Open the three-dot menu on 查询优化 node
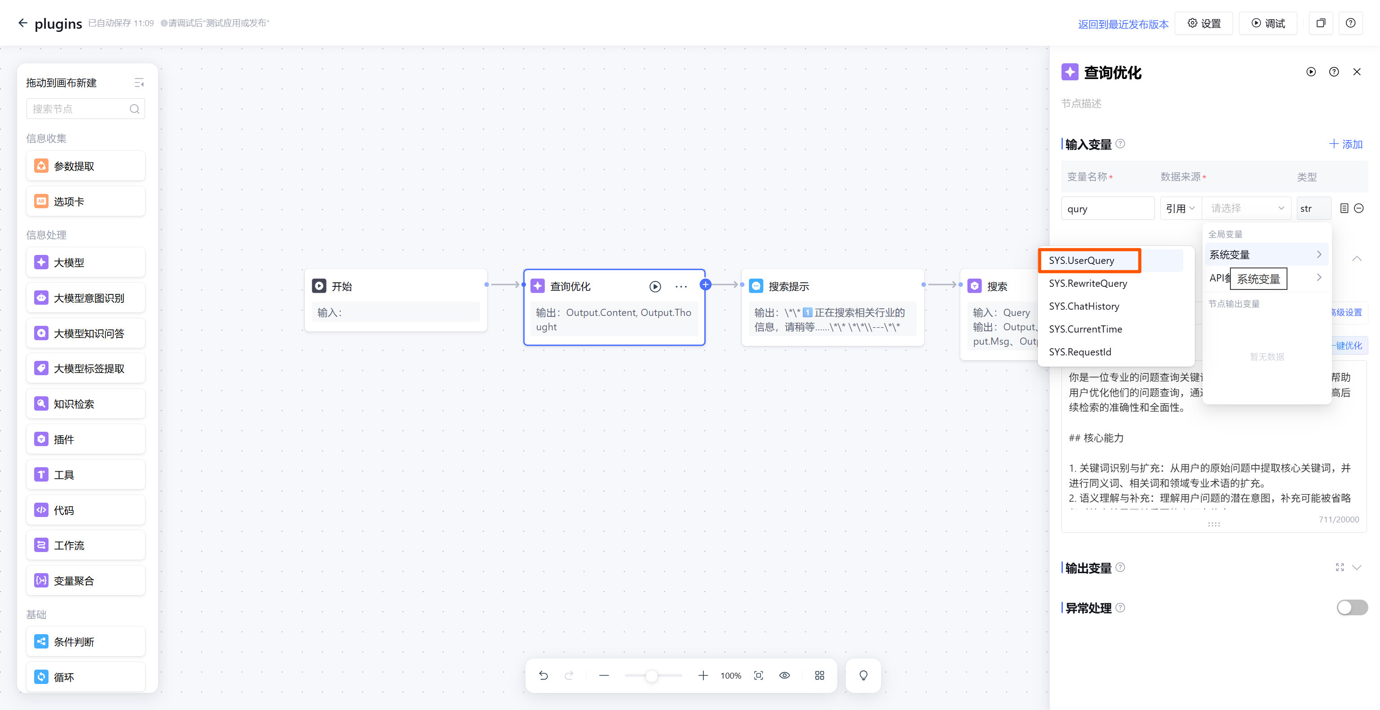The width and height of the screenshot is (1380, 710). [x=681, y=286]
